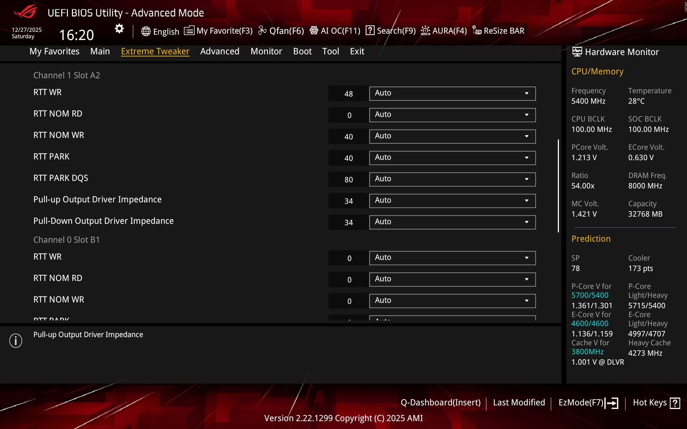687x429 pixels.
Task: Open AURA lighting icon
Action: click(425, 31)
